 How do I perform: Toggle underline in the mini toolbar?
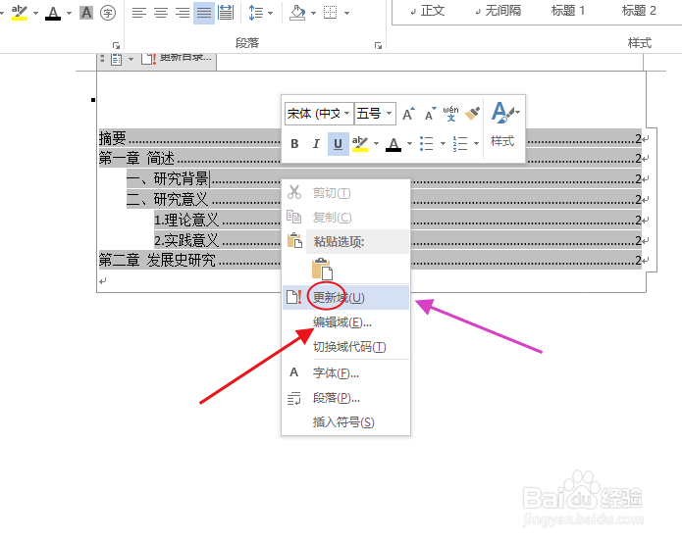(x=338, y=144)
